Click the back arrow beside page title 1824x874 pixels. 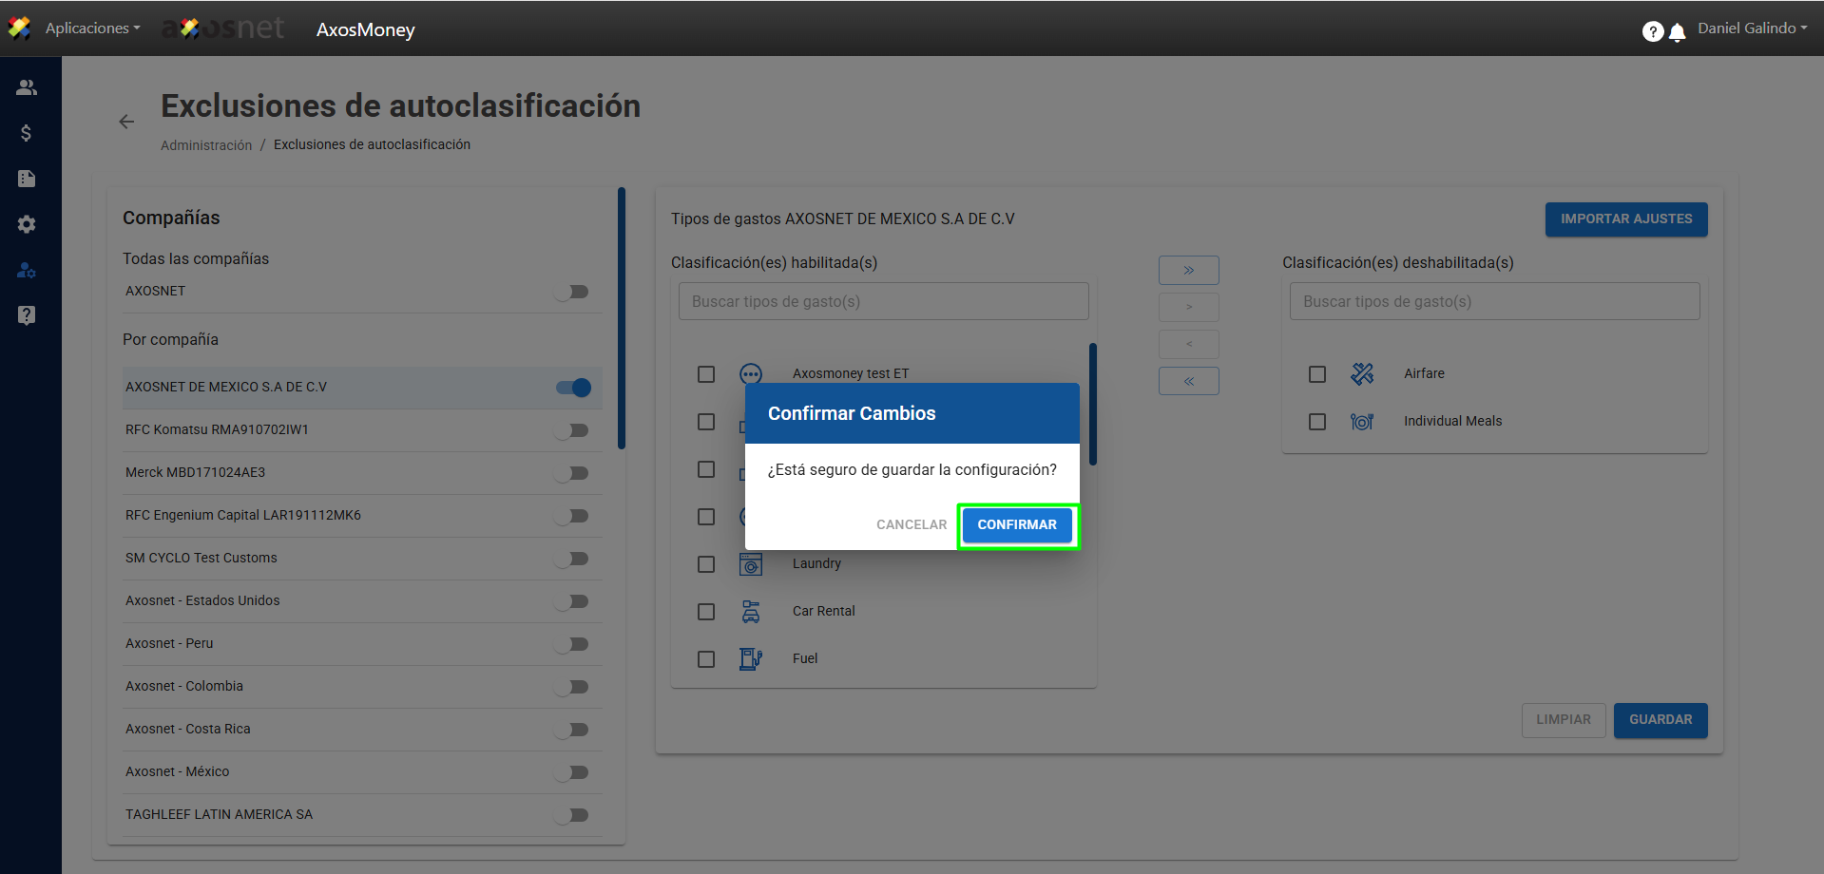126,122
